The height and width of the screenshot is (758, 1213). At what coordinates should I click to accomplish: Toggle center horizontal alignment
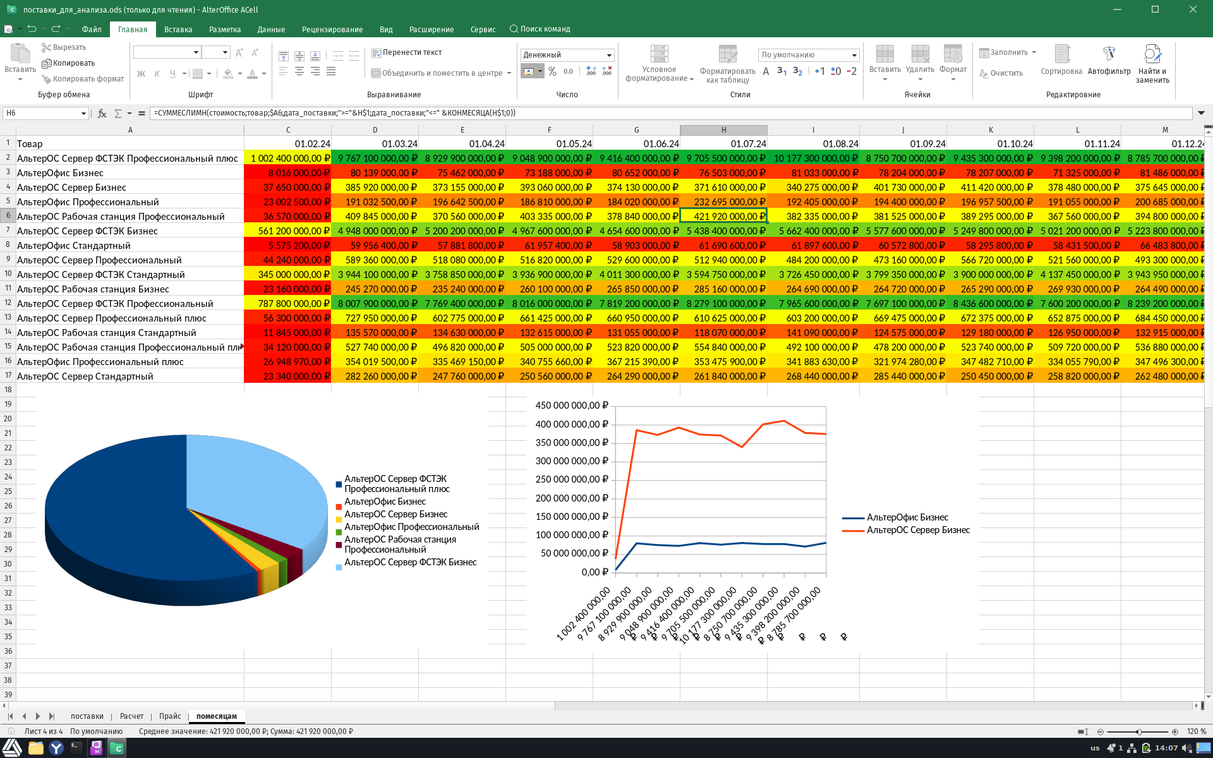pos(299,71)
